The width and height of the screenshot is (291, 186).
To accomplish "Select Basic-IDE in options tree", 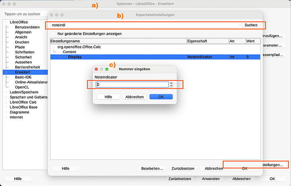I will pyautogui.click(x=23, y=77).
